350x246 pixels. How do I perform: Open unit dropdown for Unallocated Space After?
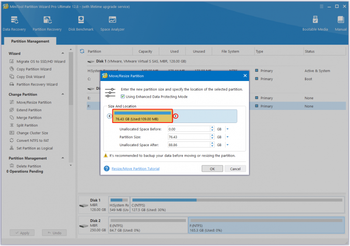click(x=227, y=145)
